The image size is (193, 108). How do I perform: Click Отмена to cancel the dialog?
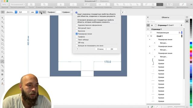[x=100, y=49]
